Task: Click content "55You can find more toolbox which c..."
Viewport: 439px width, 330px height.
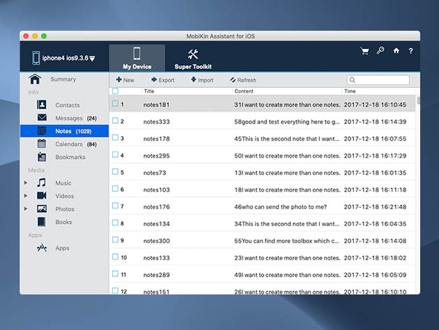Action: coord(286,241)
